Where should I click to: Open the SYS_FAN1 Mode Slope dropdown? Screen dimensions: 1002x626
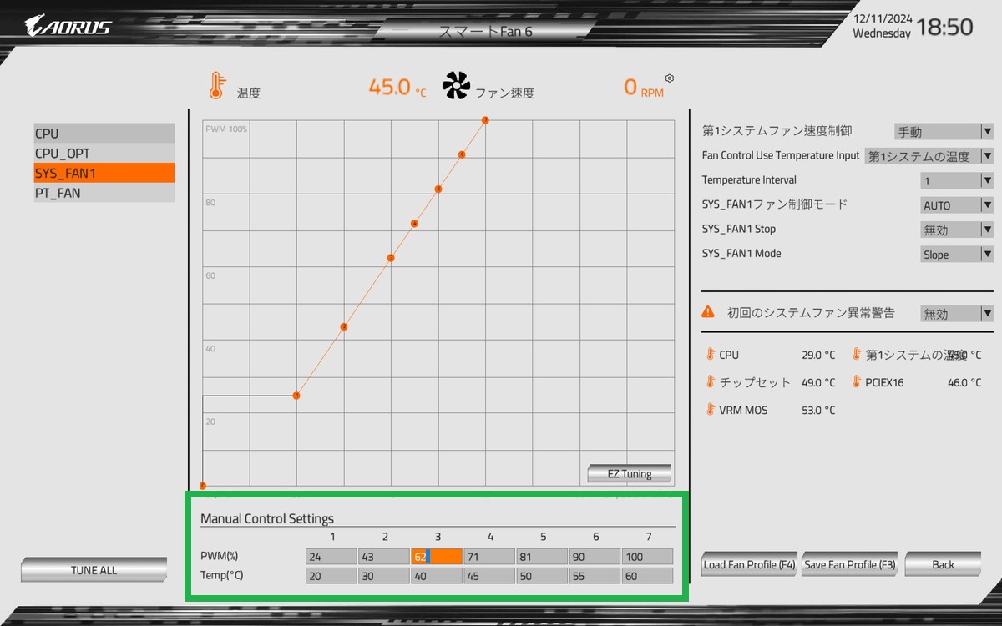tap(956, 255)
